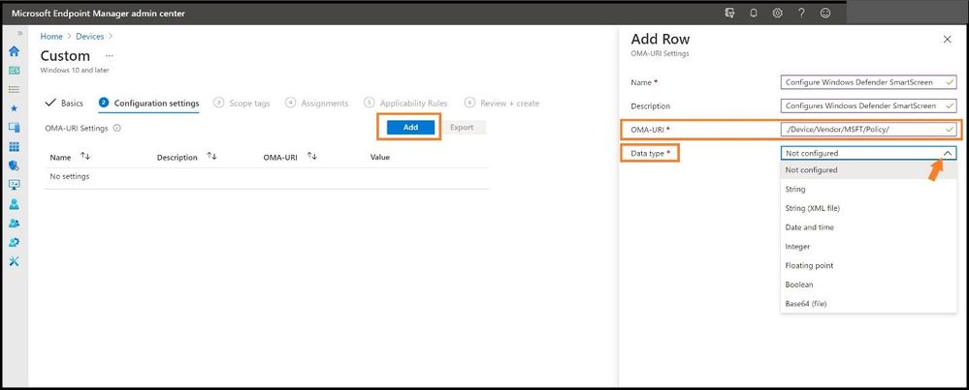Click Microsoft Endpoint Manager admin center title

coord(98,13)
